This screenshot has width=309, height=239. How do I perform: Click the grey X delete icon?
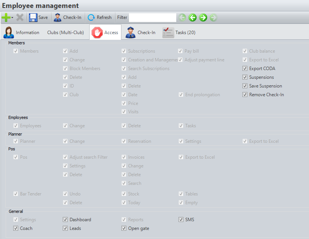tap(20, 17)
